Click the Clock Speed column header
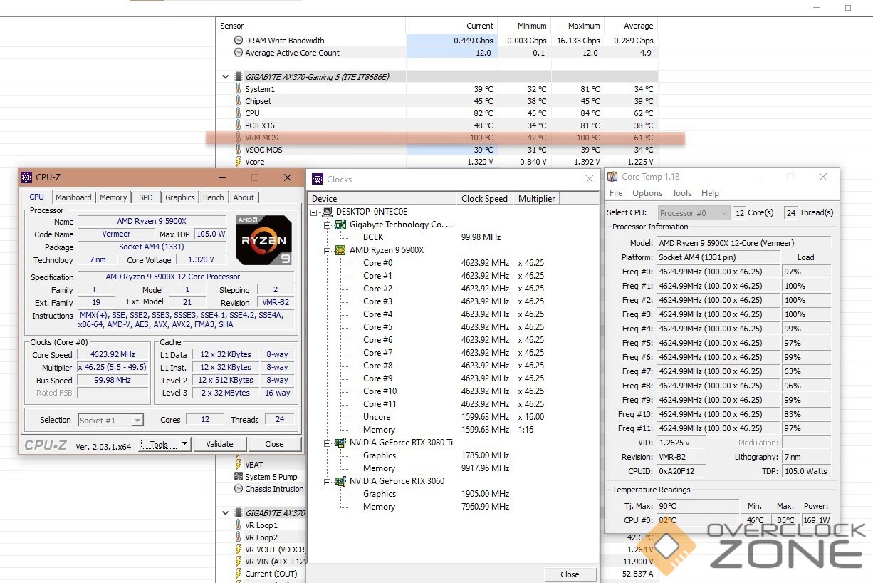 point(485,199)
